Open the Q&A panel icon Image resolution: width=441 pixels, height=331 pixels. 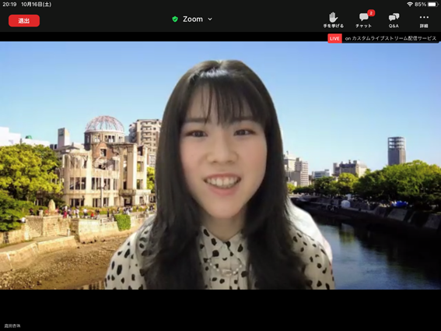394,20
